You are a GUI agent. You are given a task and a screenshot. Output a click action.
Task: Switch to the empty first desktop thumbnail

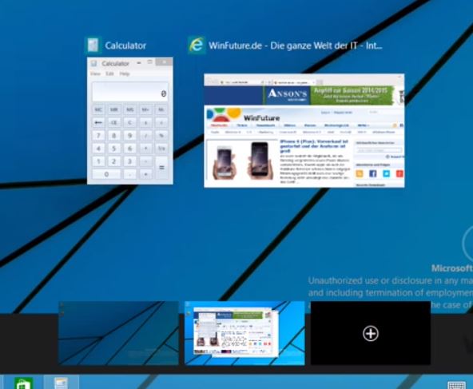[118, 333]
